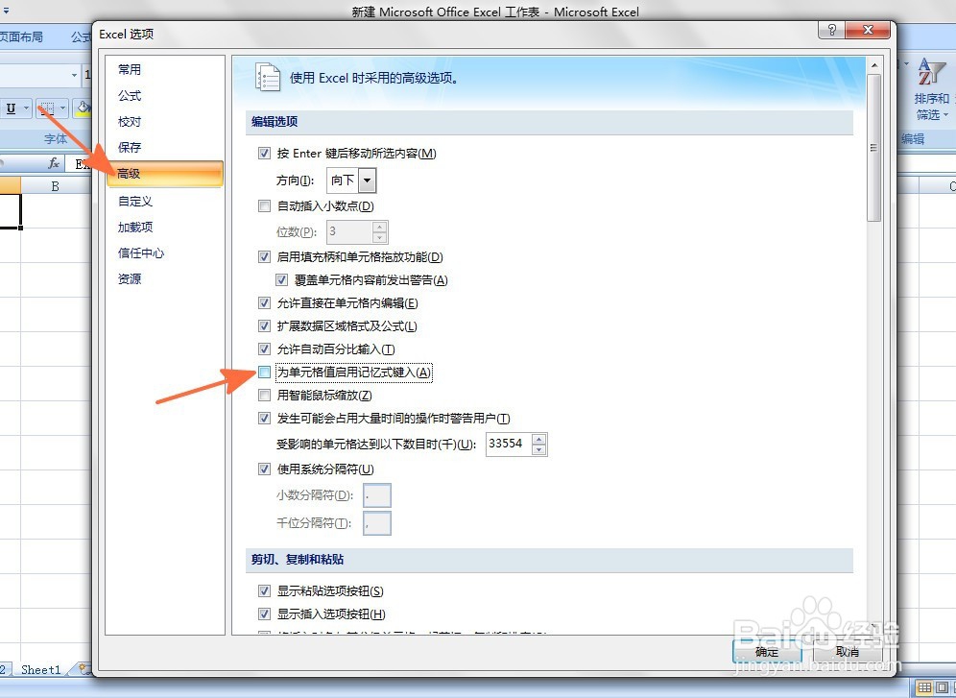Viewport: 956px width, 698px height.
Task: Select 信任中心 in the options sidebar
Action: (165, 253)
